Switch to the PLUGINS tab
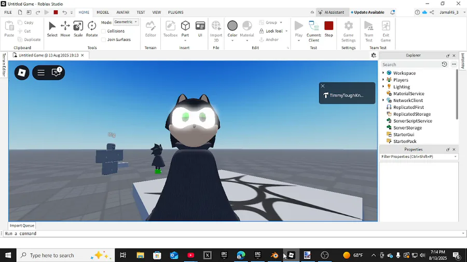This screenshot has width=467, height=262. [x=176, y=12]
